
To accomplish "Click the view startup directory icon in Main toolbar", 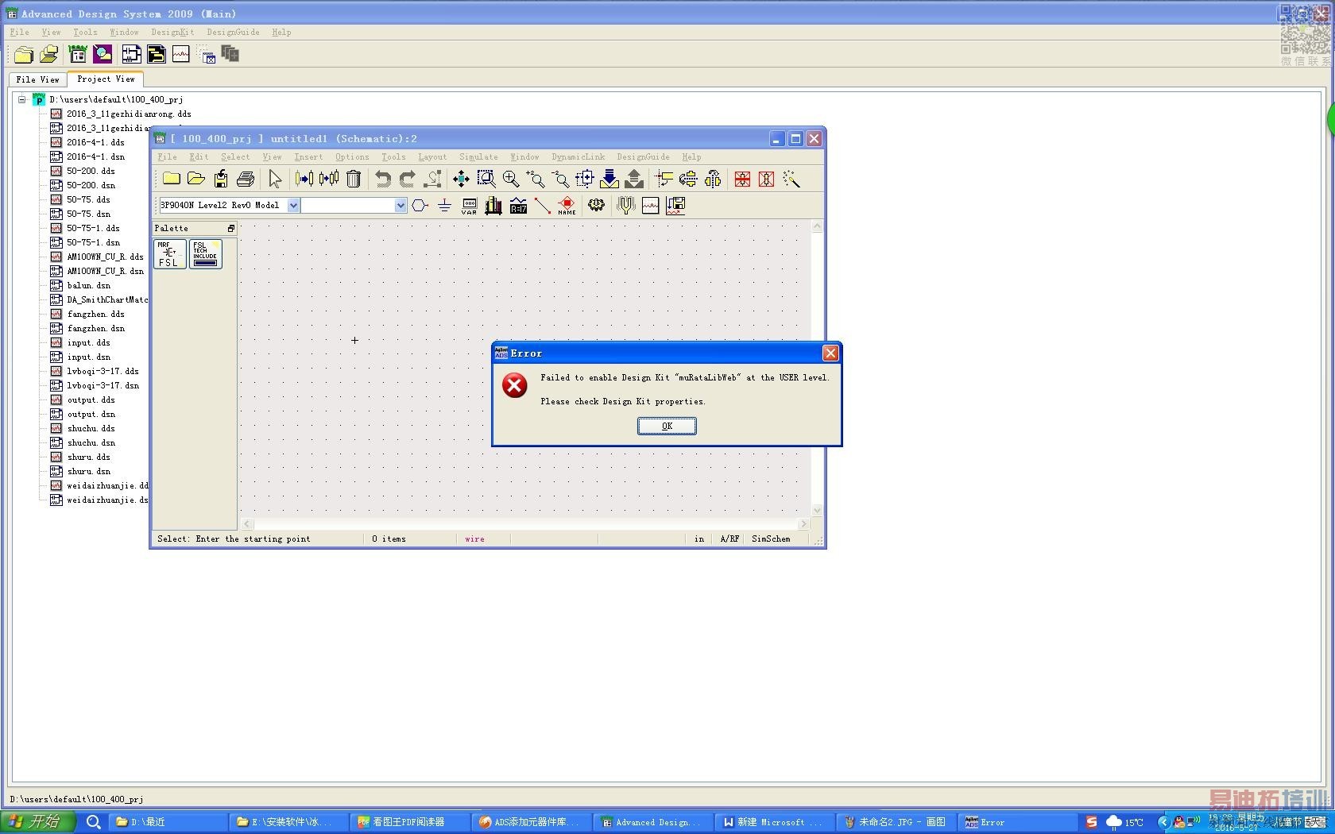I will [x=78, y=54].
